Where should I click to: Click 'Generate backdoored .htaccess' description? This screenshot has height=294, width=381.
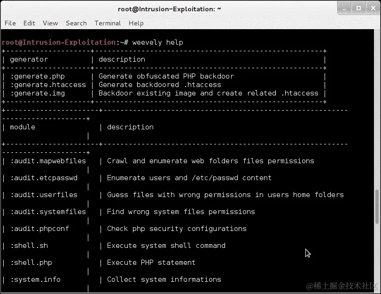coord(160,85)
